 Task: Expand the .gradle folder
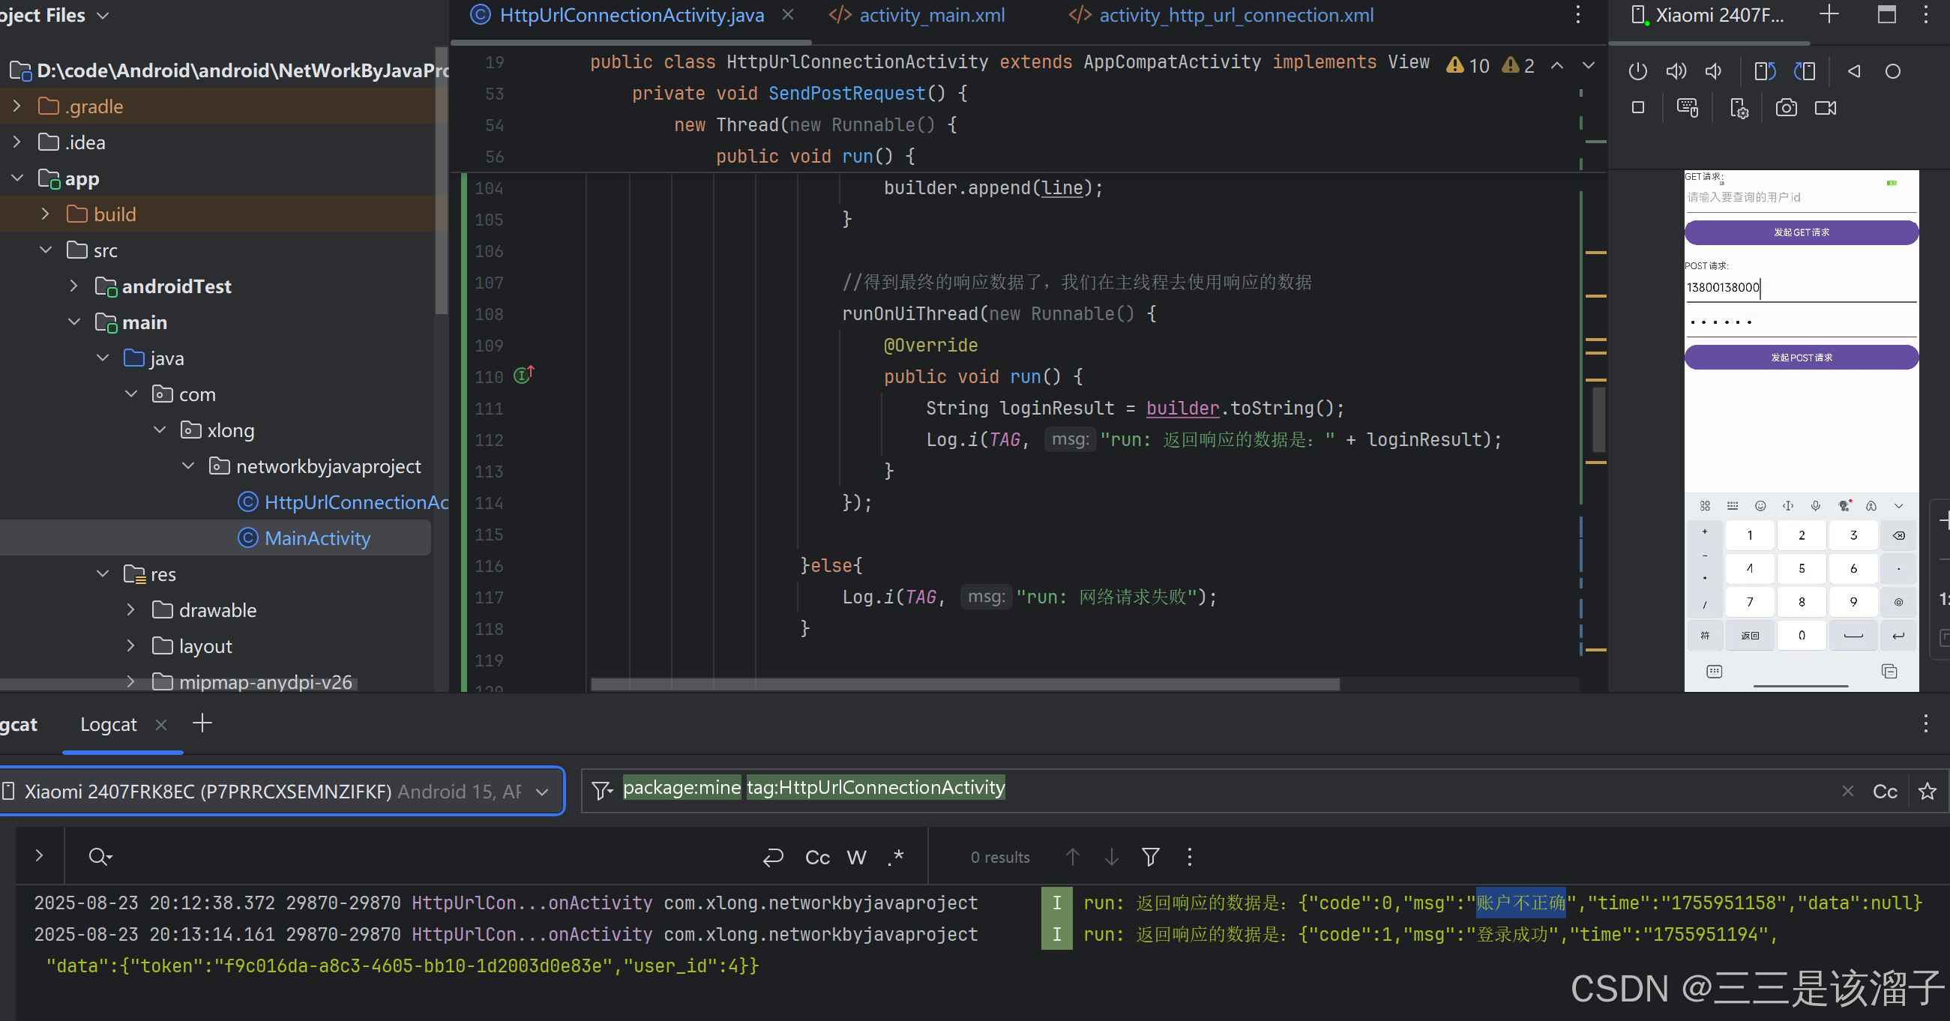16,106
